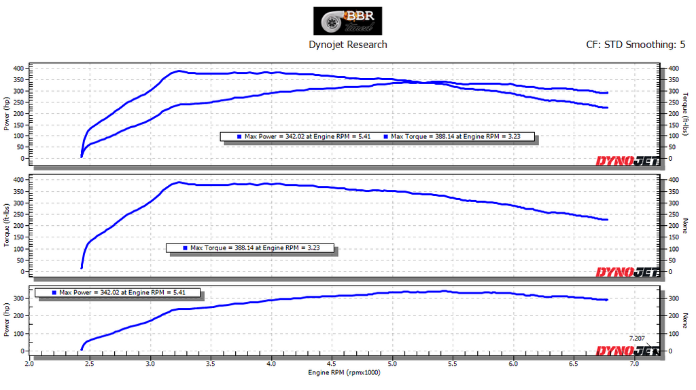Click the None axis label beside the middle graph

pyautogui.click(x=685, y=225)
